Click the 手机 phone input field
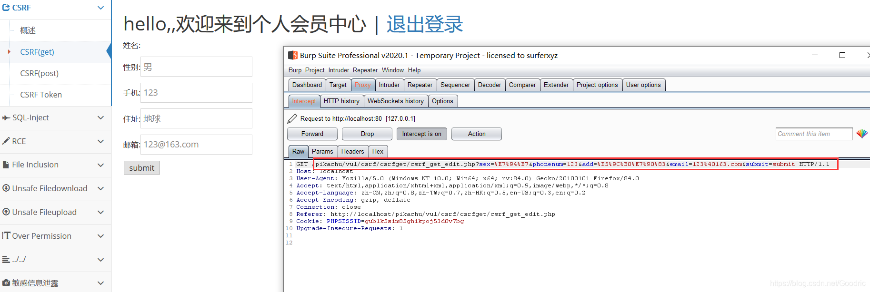The height and width of the screenshot is (292, 870). [x=196, y=93]
